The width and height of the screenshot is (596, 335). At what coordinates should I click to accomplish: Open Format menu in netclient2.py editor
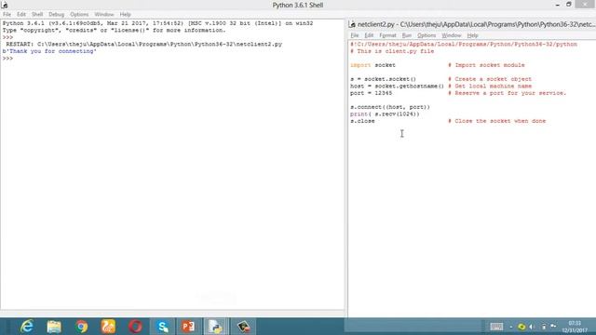(387, 35)
